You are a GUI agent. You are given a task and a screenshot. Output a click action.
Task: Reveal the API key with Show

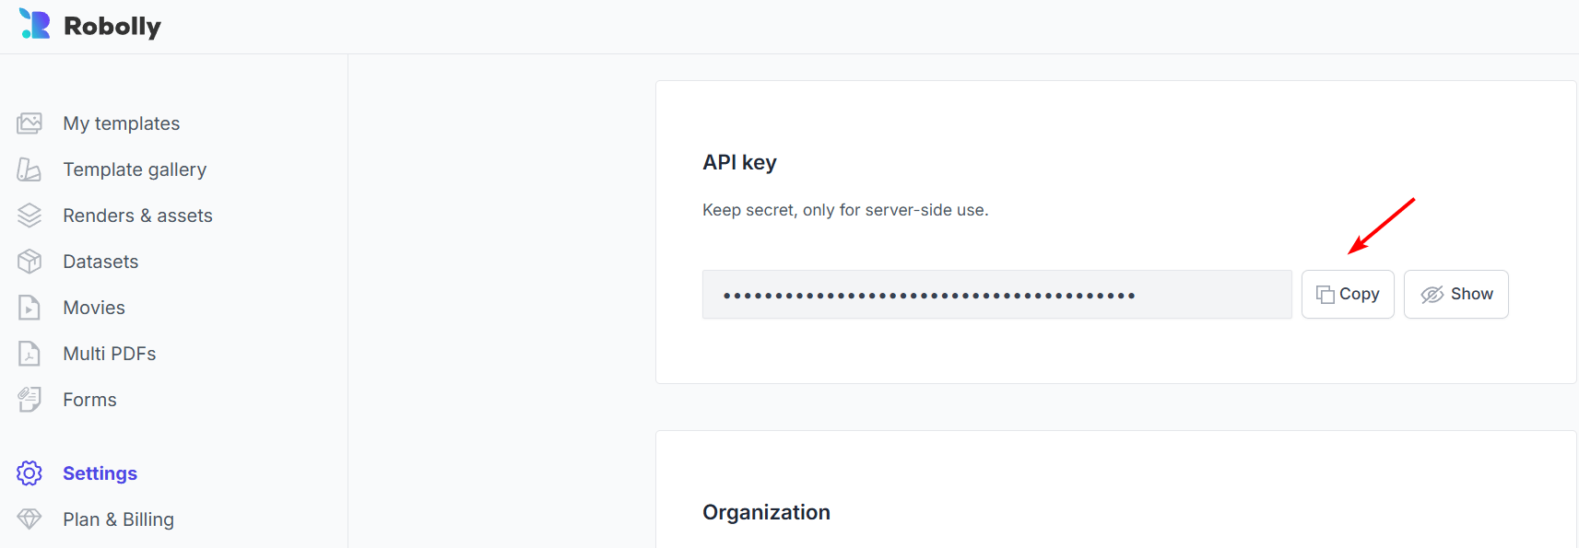coord(1455,295)
